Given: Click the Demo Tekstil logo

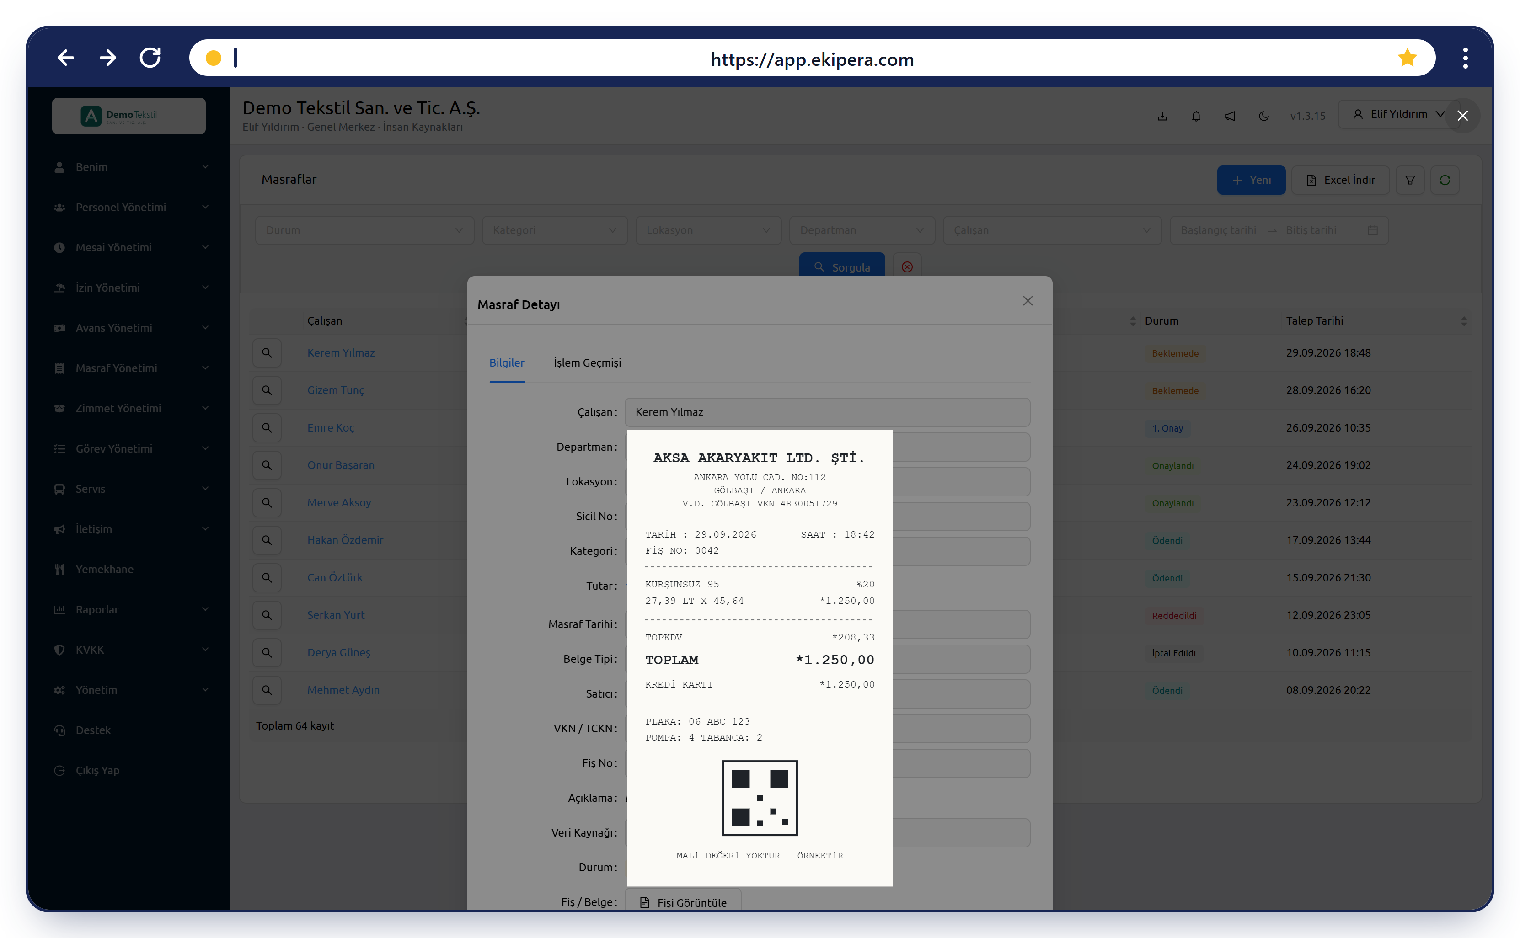Looking at the screenshot, I should [129, 115].
